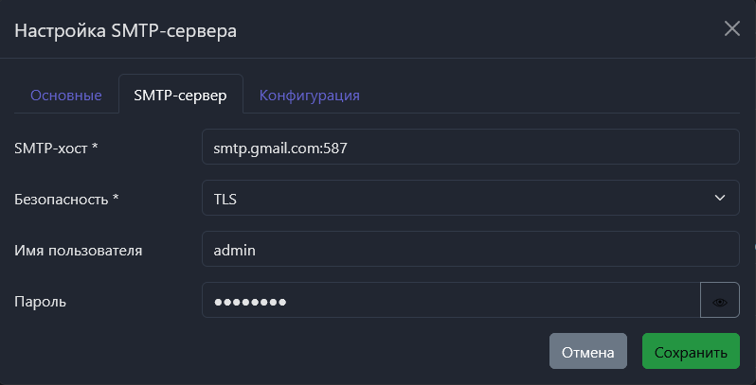Image resolution: width=756 pixels, height=385 pixels.
Task: Select the SMTP-сервер tab
Action: coord(181,96)
